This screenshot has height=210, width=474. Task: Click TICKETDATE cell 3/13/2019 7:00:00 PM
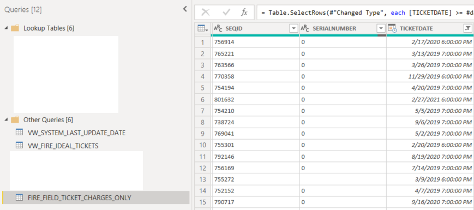(x=430, y=54)
